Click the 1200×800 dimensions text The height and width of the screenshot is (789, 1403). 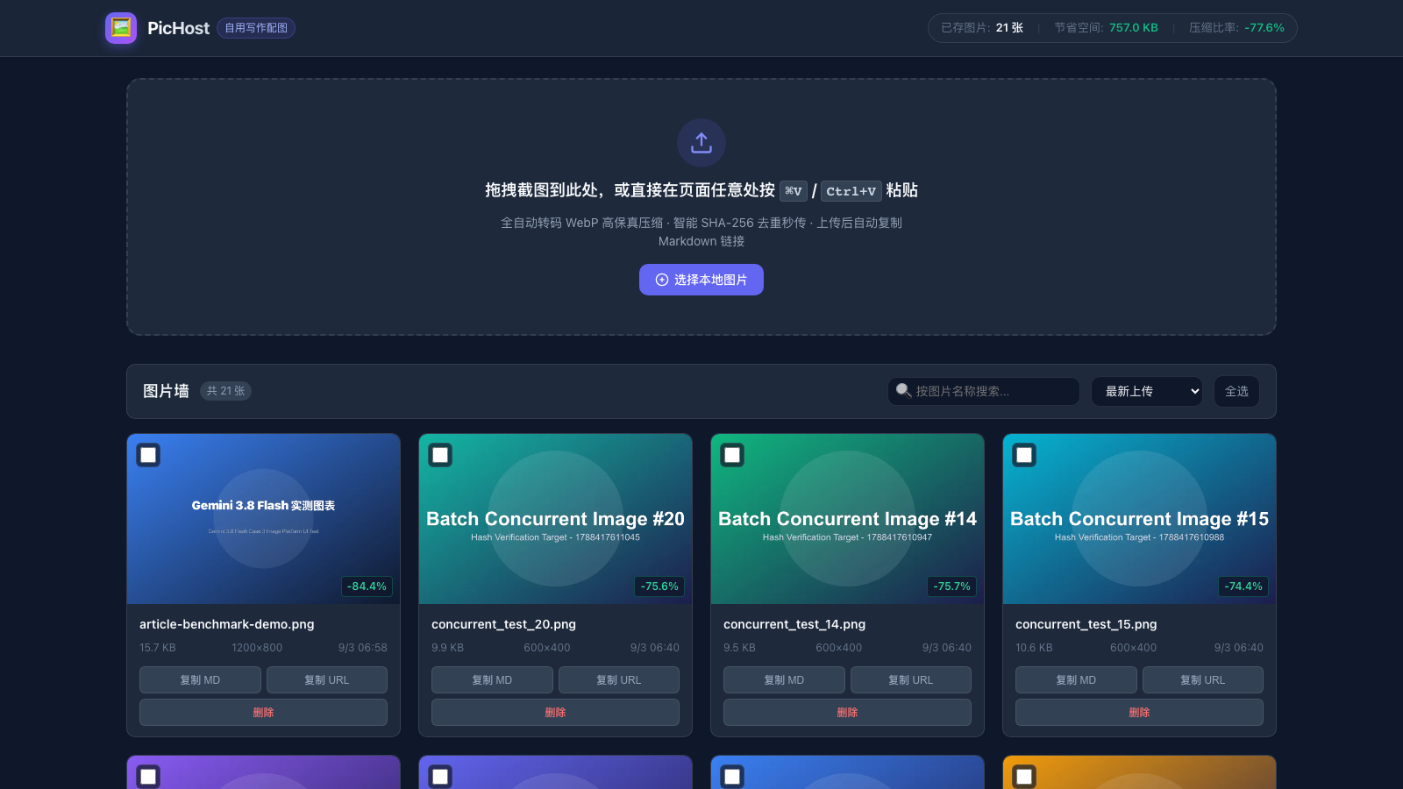click(257, 648)
